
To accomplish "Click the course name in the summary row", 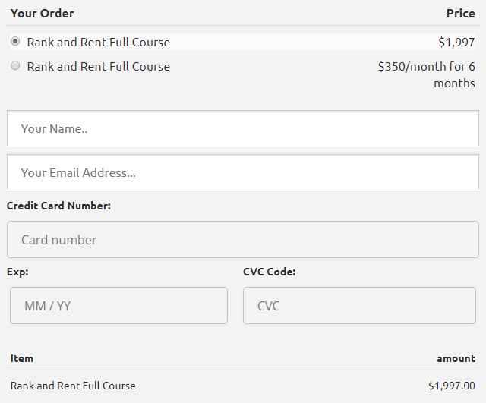I will (x=73, y=386).
